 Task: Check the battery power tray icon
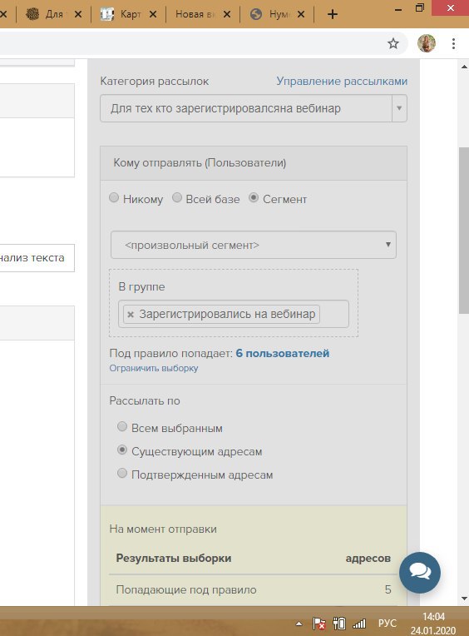[x=339, y=623]
